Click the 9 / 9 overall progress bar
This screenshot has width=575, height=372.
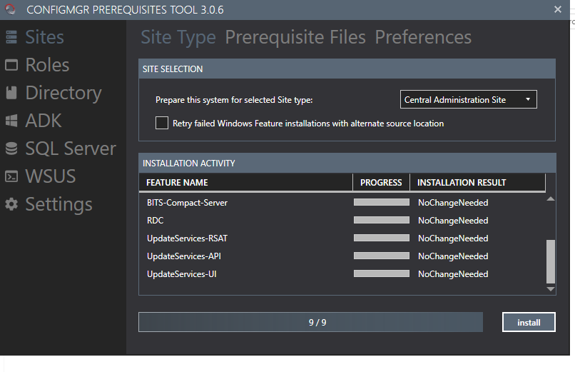click(x=310, y=323)
